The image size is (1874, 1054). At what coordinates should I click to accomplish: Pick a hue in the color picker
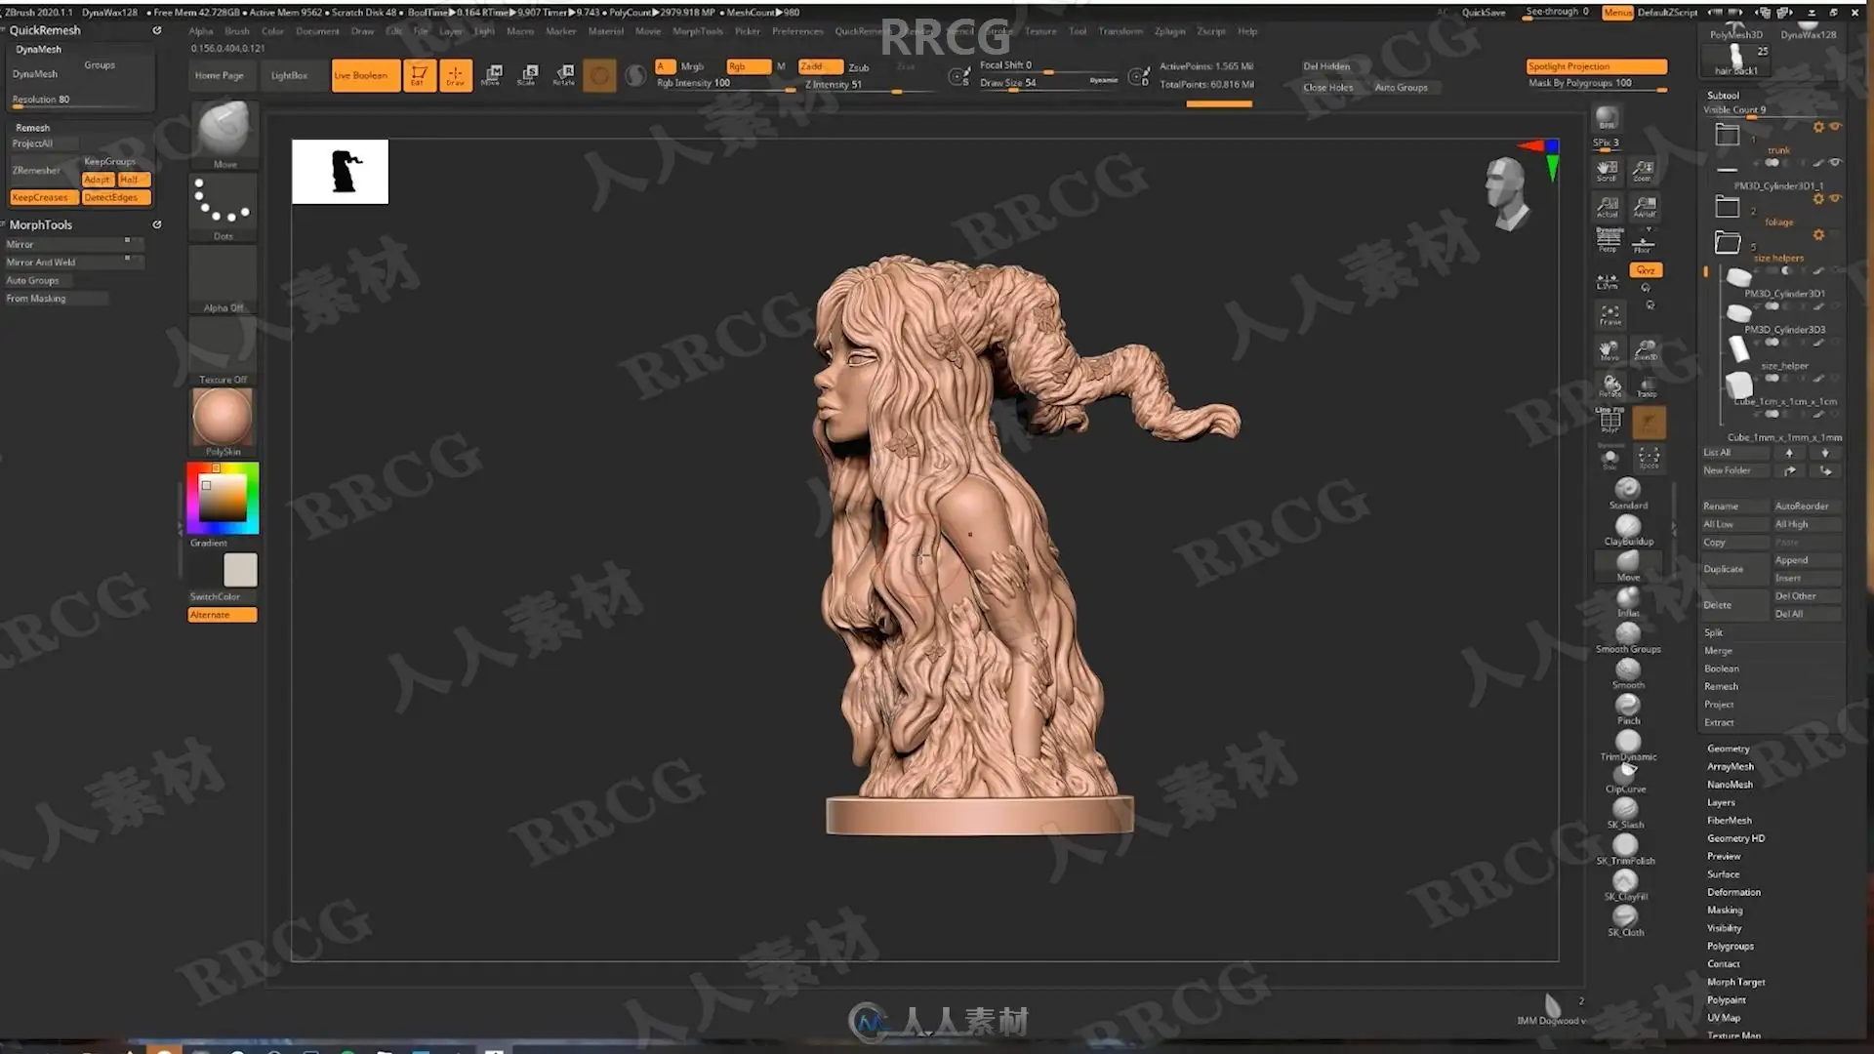[x=223, y=498]
